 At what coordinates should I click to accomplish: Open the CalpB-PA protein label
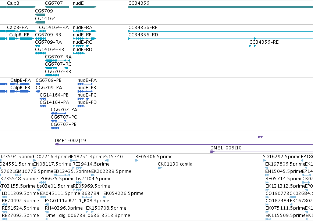click(x=21, y=80)
